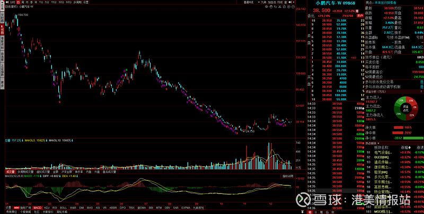Viewport: 424px width, 214px height.
Task: Open 关联报价 at the bottom
Action: click(48, 212)
